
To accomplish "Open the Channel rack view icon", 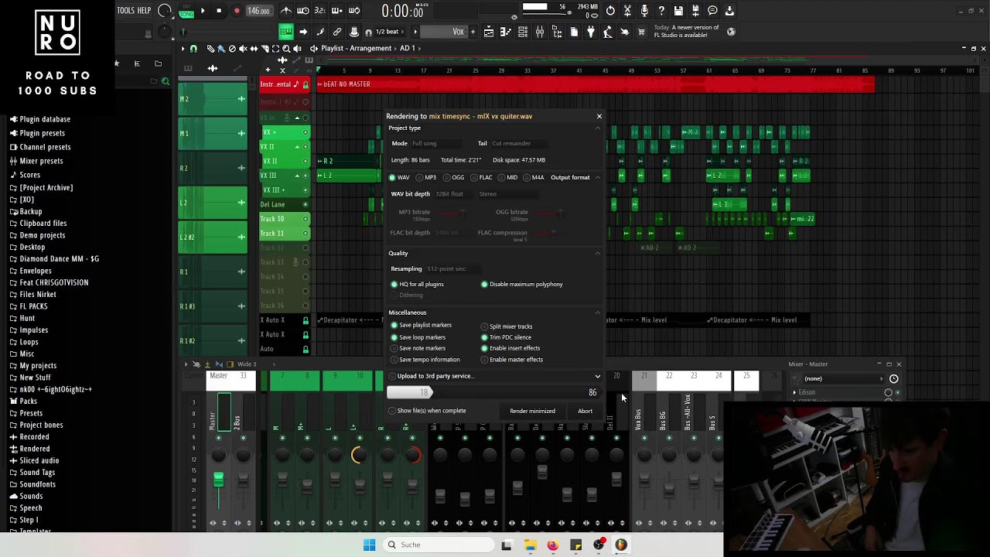I will pyautogui.click(x=523, y=32).
